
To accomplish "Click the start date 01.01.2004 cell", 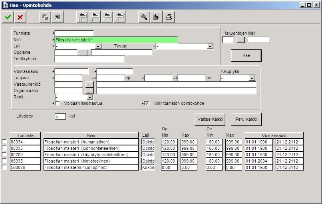I will coord(259,161).
